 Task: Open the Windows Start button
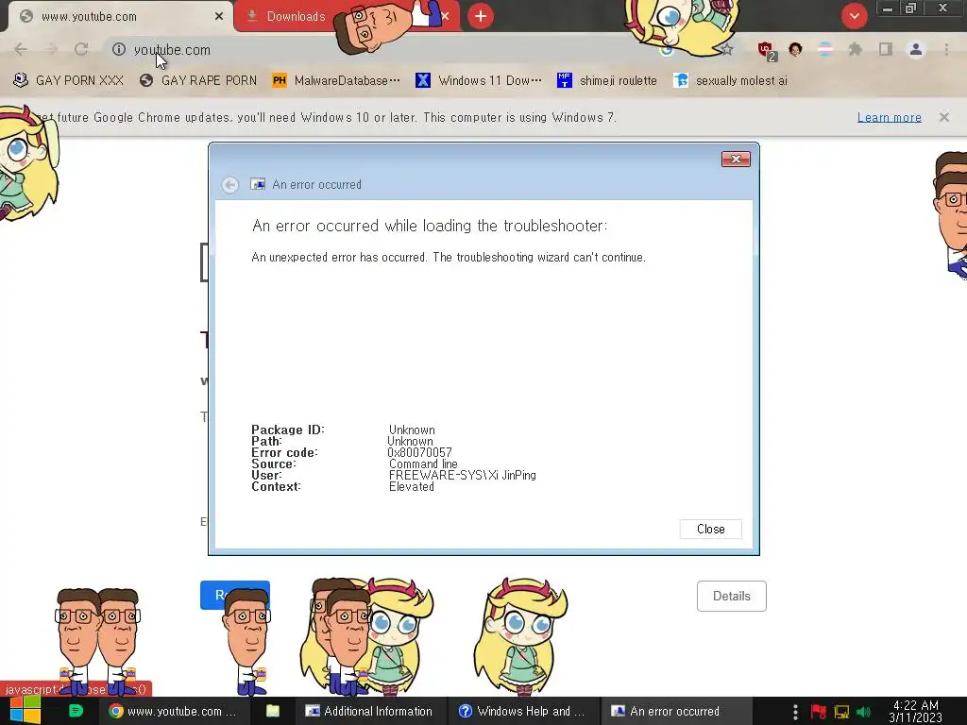[x=25, y=711]
